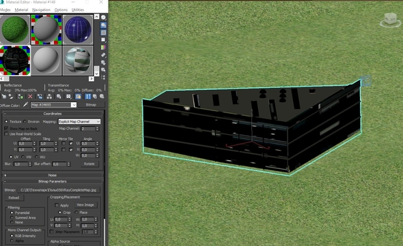
Task: Click the Reload bitmap button
Action: [14, 198]
